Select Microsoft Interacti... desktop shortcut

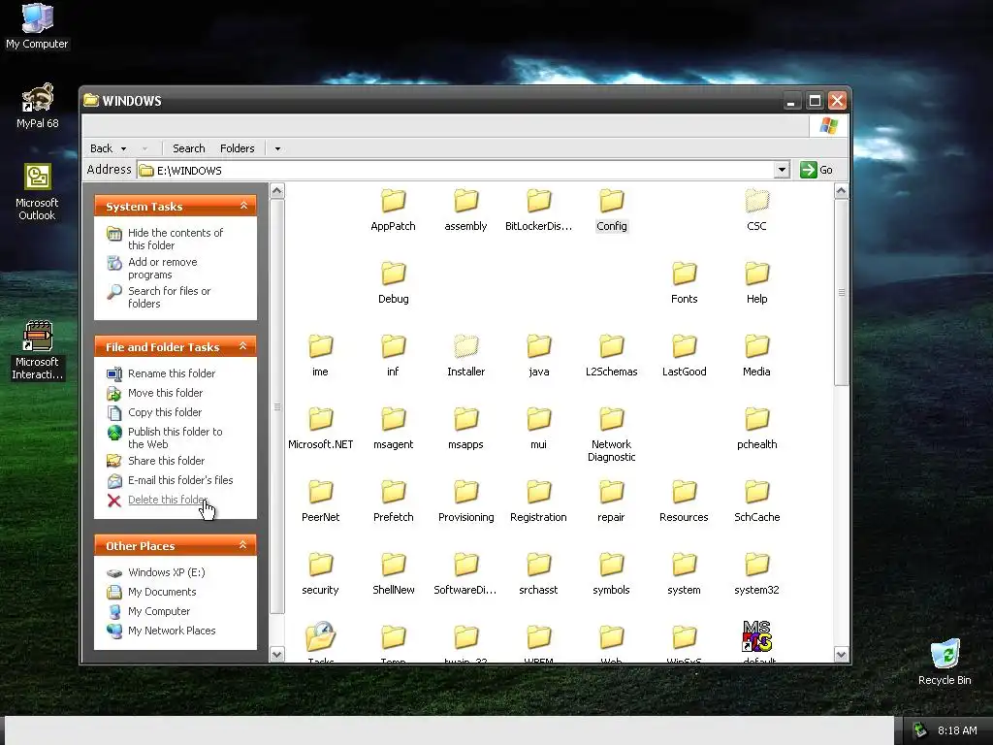tap(38, 350)
